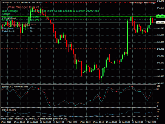The height and width of the screenshot is (124, 165).
Task: Click the '17 Jan 02:50' time axis label
Action: (33, 122)
